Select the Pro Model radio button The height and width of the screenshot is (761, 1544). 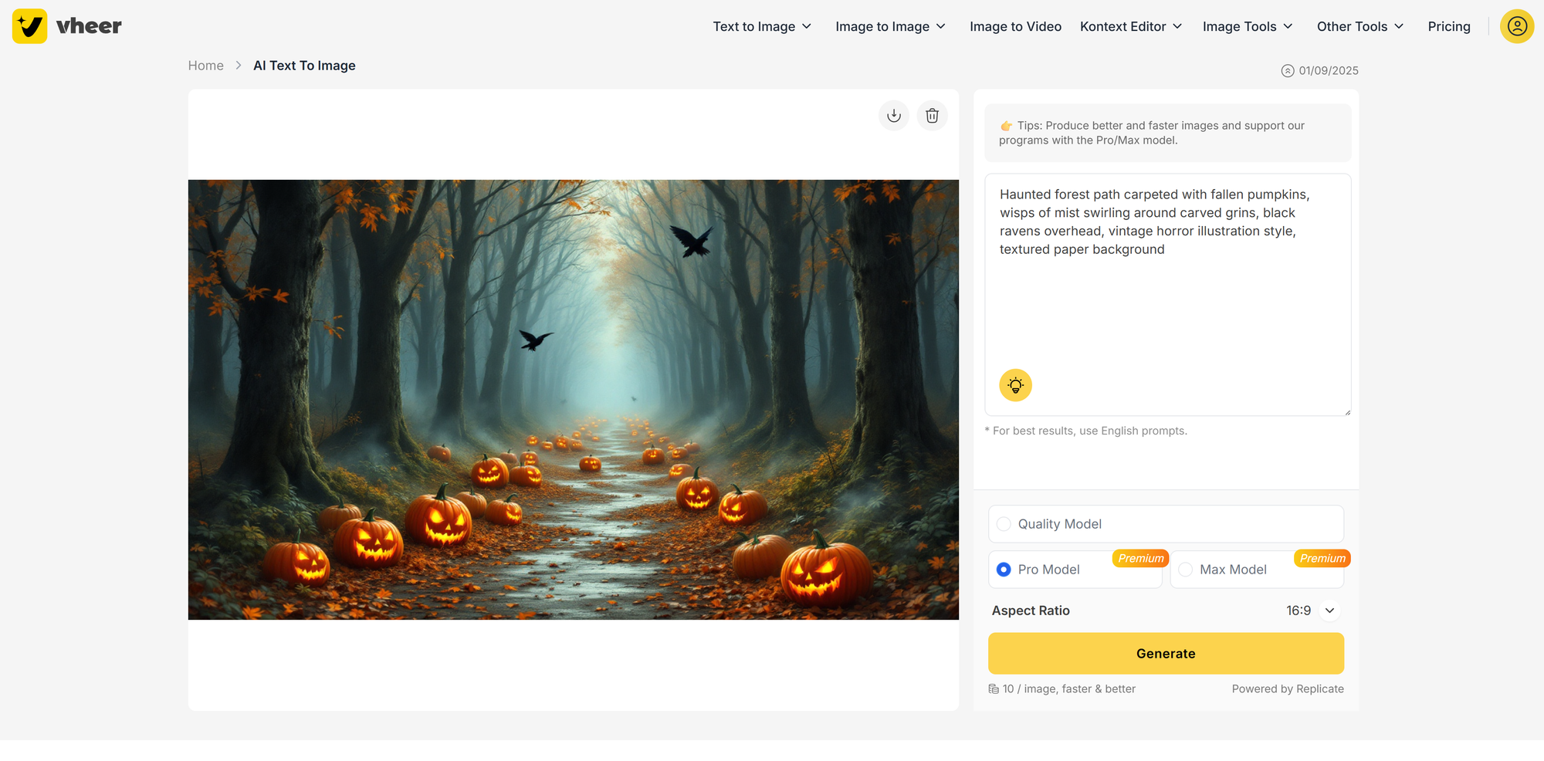coord(1004,570)
